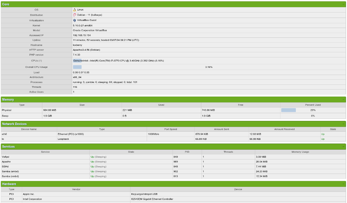This screenshot has width=347, height=203.
Task: Click the Apple Inc. vendor cell
Action: (x=28, y=194)
